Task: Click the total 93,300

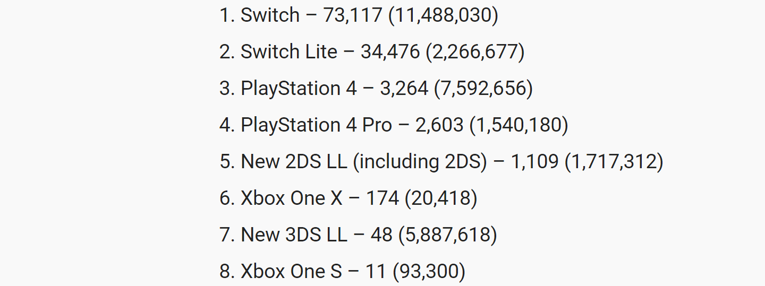Action: (429, 272)
